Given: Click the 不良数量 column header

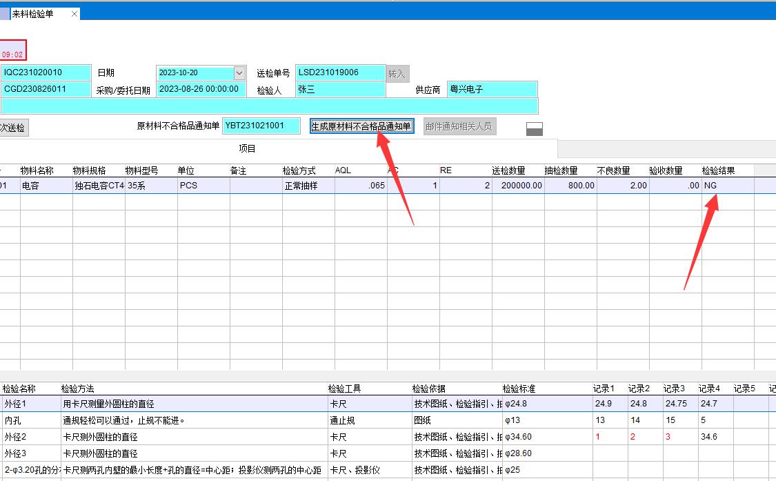Looking at the screenshot, I should pyautogui.click(x=613, y=170).
